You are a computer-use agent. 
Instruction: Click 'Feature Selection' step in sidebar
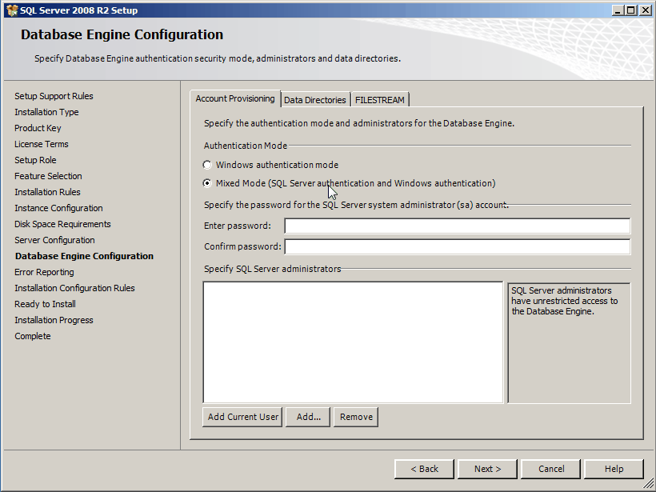click(48, 176)
